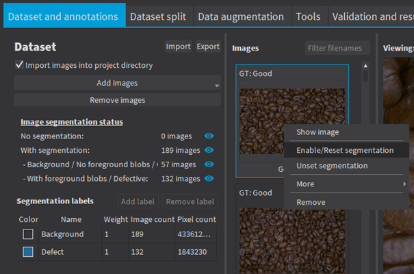The image size is (414, 274).
Task: Toggle eye icon for With segmentation row
Action: click(209, 150)
